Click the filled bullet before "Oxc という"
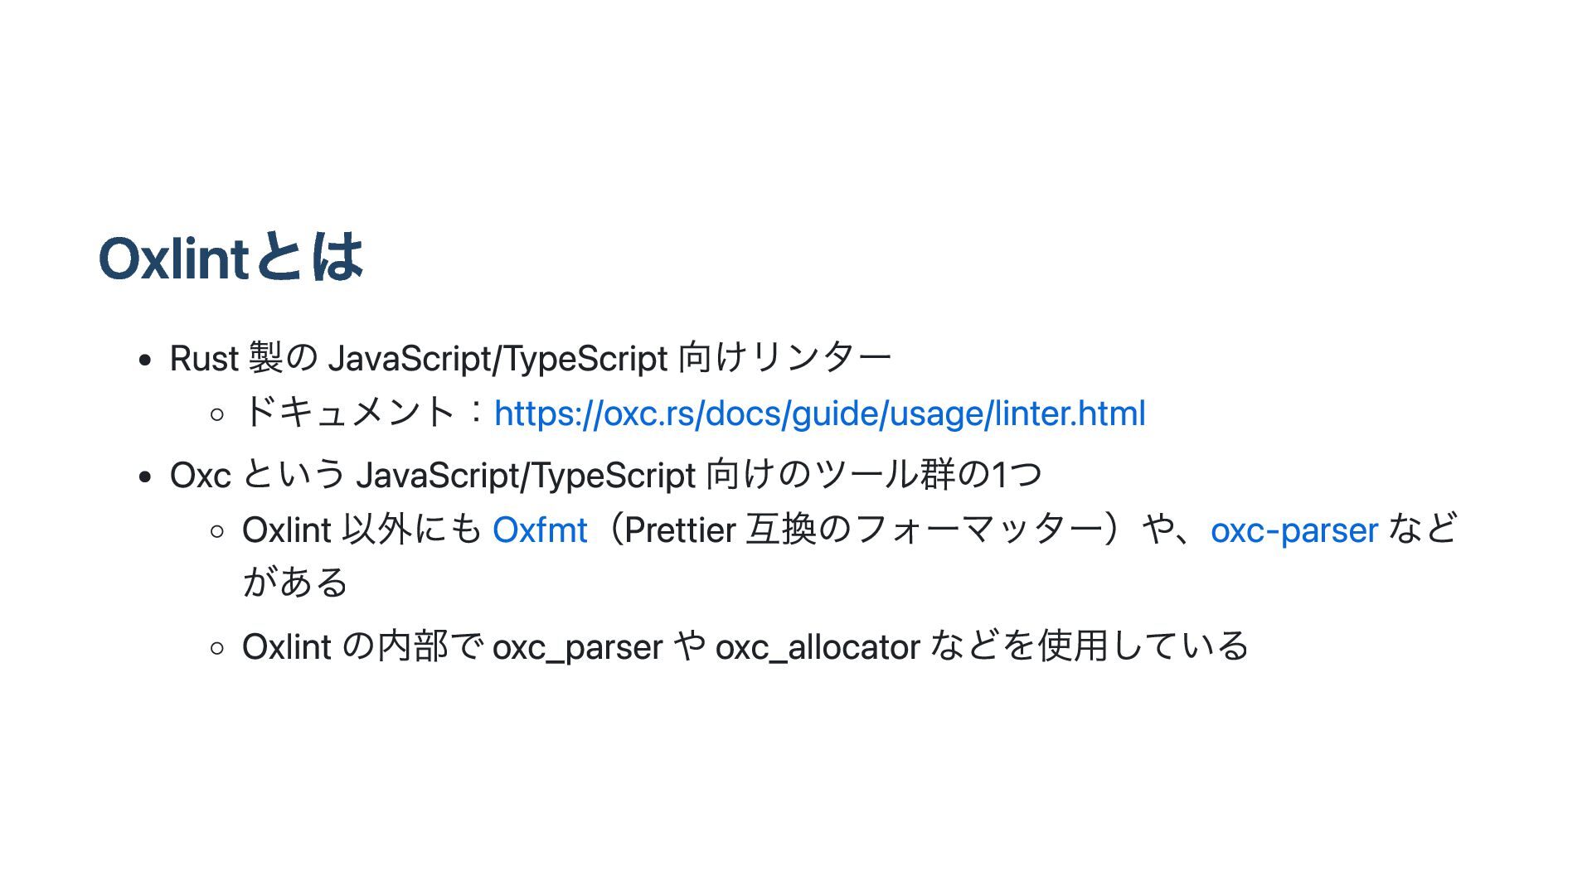1592x895 pixels. (146, 477)
